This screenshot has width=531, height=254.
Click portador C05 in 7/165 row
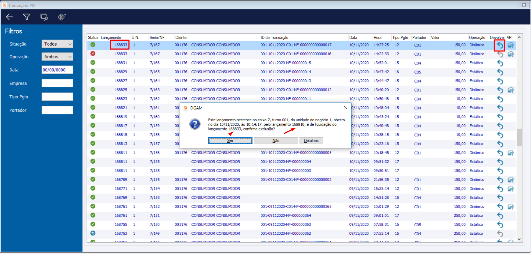coord(418,72)
